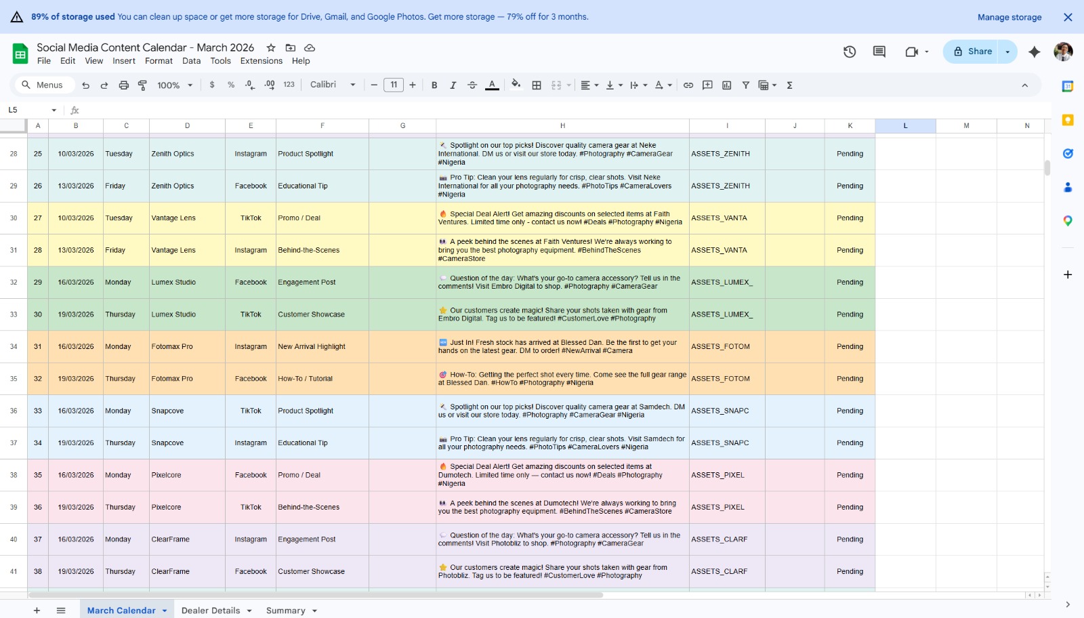Image resolution: width=1084 pixels, height=618 pixels.
Task: Check the cloud document status icon
Action: [310, 47]
